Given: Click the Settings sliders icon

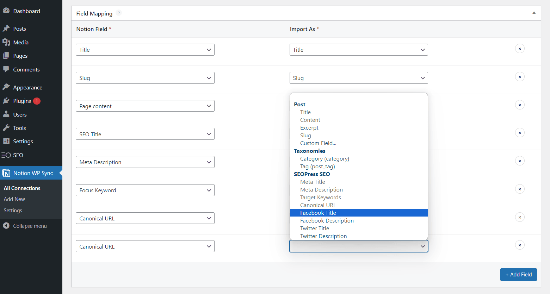Looking at the screenshot, I should 6,141.
